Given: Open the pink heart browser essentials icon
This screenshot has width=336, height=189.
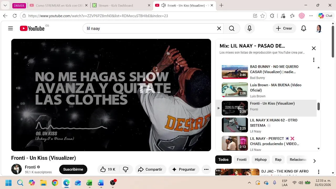Looking at the screenshot, I should point(302,16).
